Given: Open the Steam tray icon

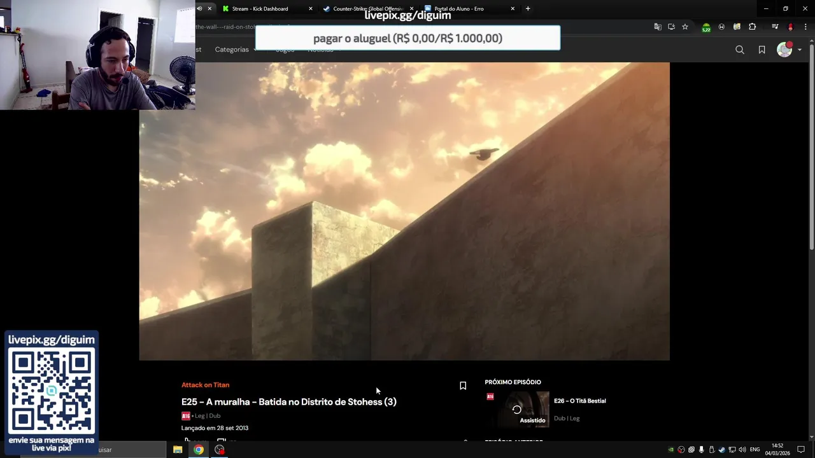Looking at the screenshot, I should [x=721, y=450].
